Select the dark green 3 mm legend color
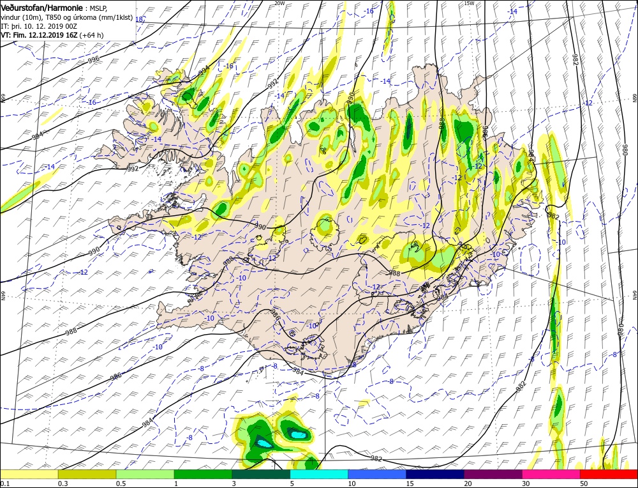This screenshot has height=488, width=638. tap(261, 474)
